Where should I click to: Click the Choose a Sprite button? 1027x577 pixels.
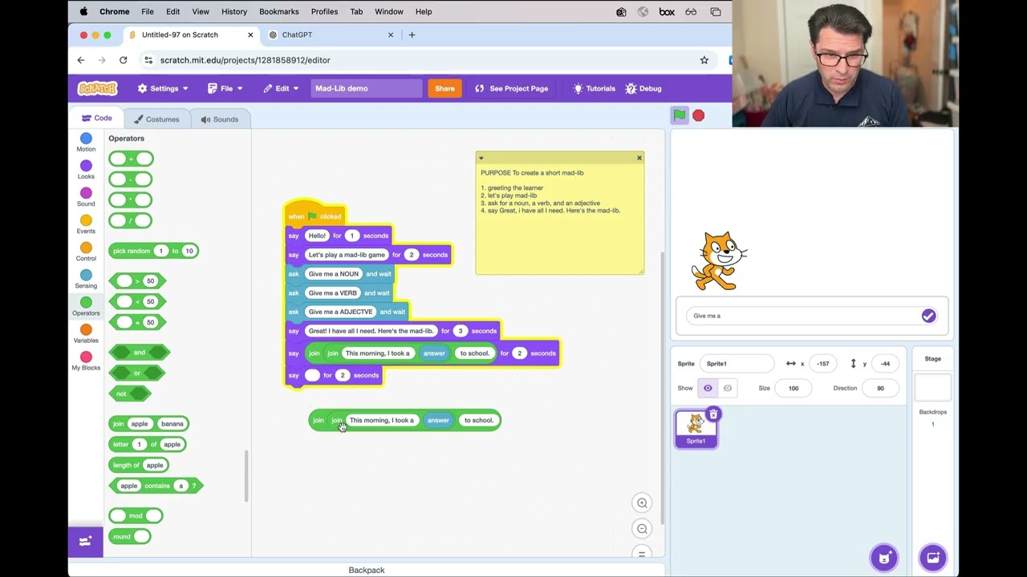pyautogui.click(x=884, y=558)
